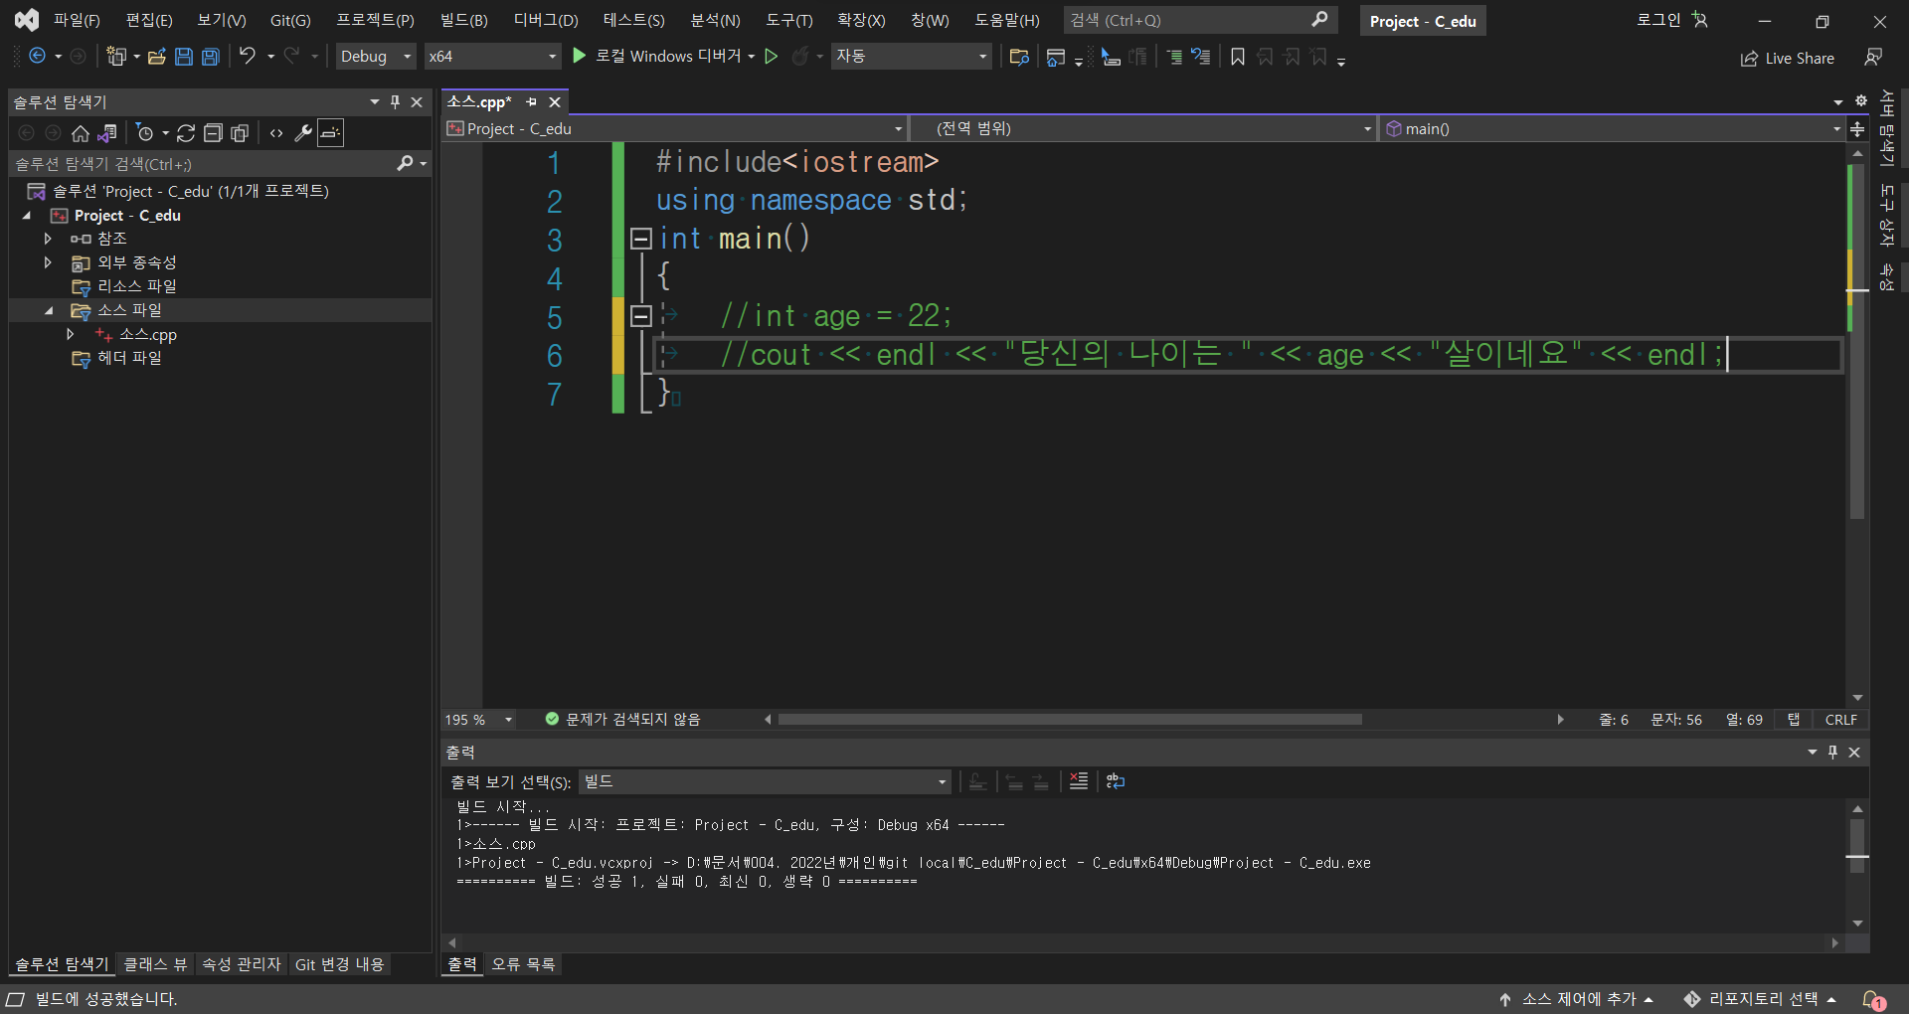Open the (전역 범위) scope dropdown
This screenshot has height=1014, width=1909.
click(x=1143, y=129)
